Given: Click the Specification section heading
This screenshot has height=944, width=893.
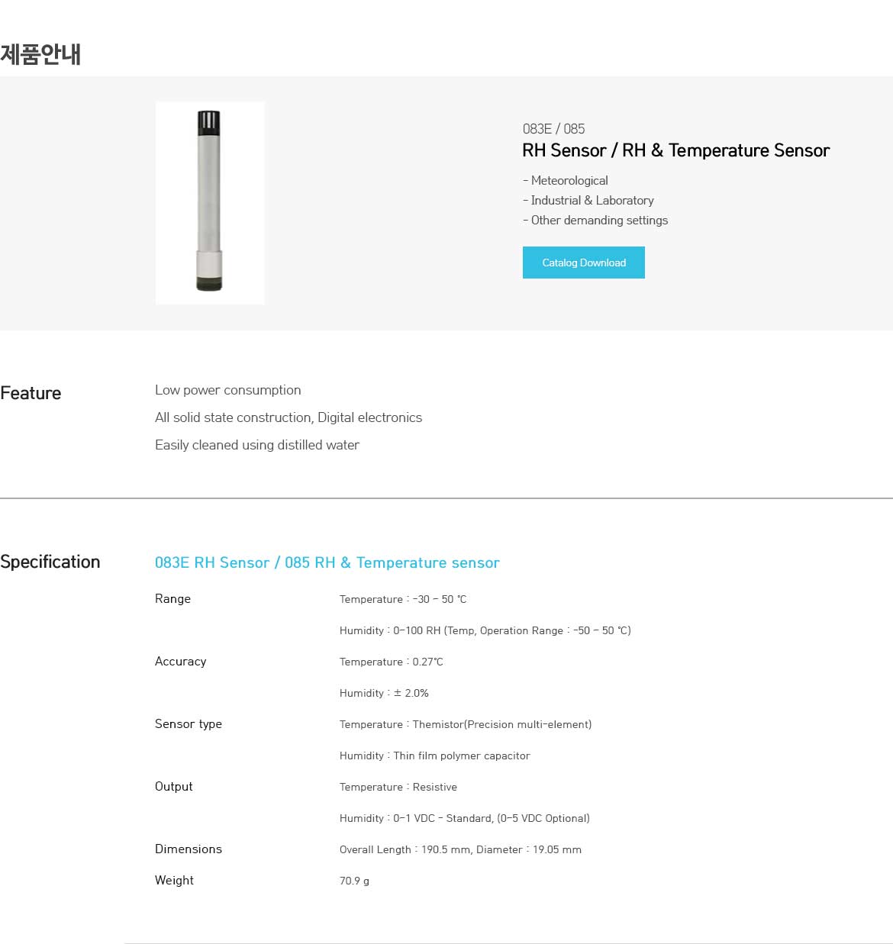Looking at the screenshot, I should pyautogui.click(x=50, y=562).
